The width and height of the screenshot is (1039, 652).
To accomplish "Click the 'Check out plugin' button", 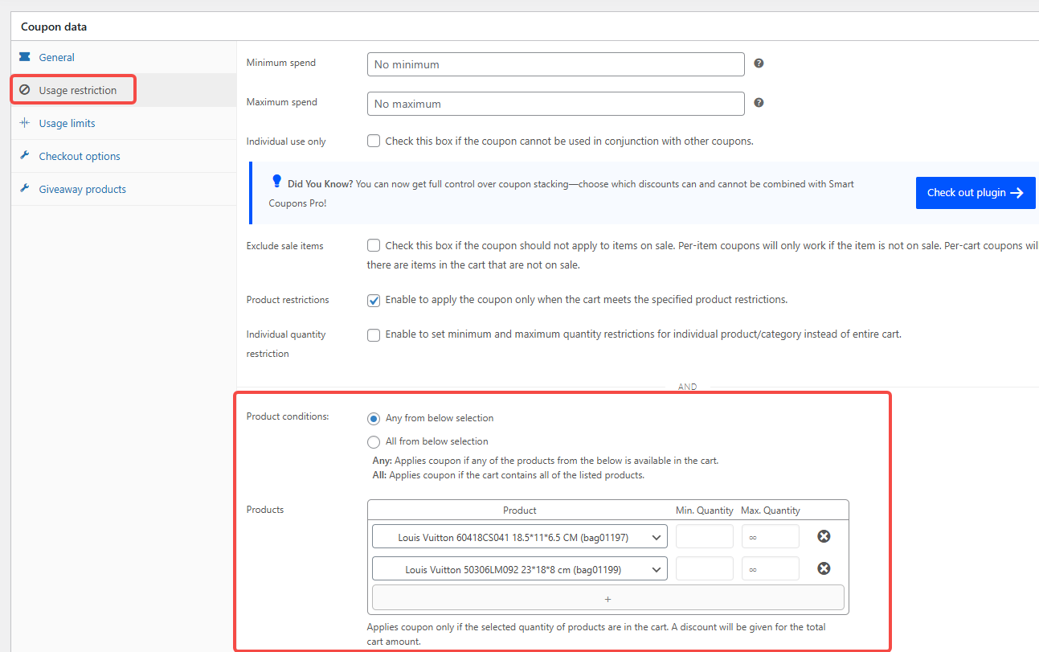I will click(975, 193).
